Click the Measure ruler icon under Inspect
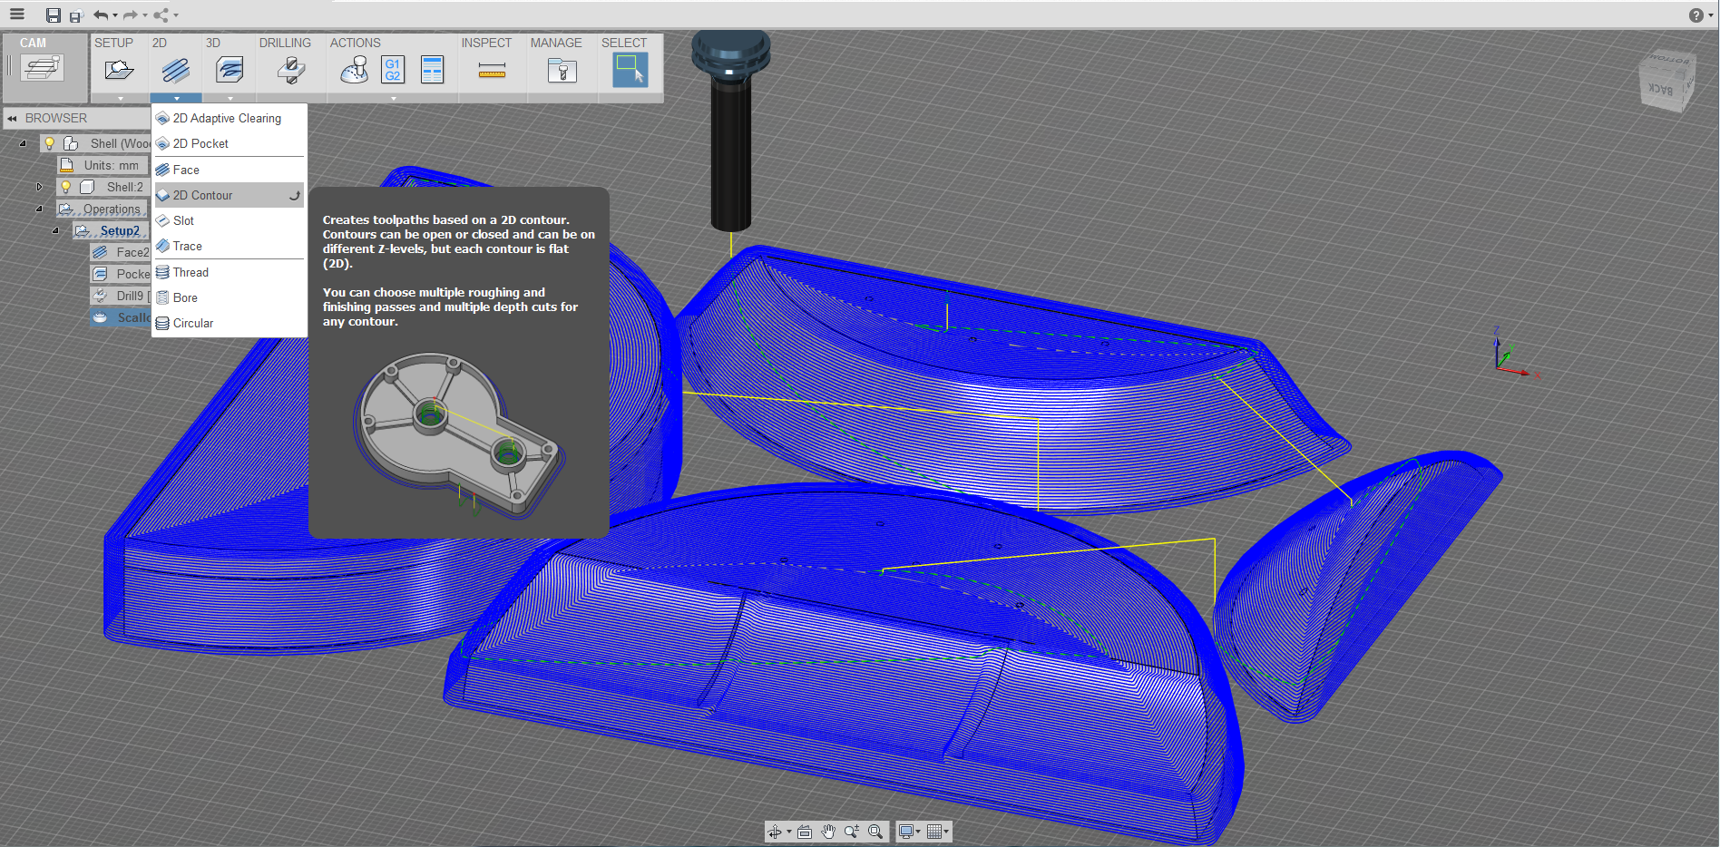1720x847 pixels. pos(492,70)
